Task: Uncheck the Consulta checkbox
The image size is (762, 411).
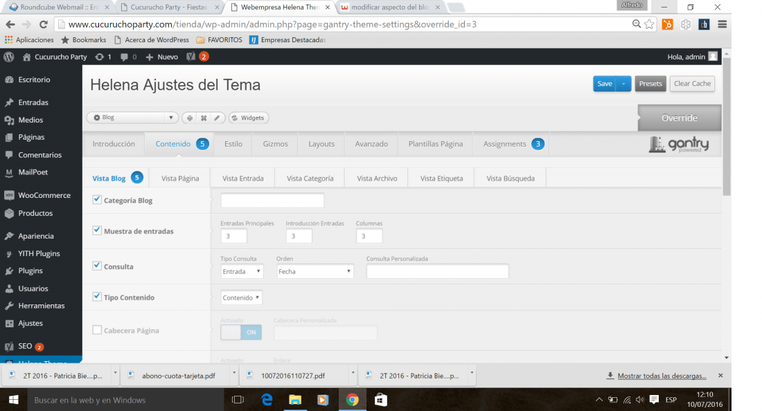Action: tap(97, 266)
